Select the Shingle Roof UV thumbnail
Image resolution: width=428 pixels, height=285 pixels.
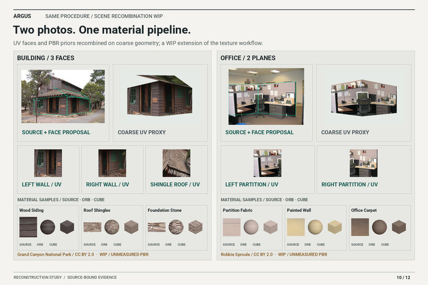coord(176,163)
